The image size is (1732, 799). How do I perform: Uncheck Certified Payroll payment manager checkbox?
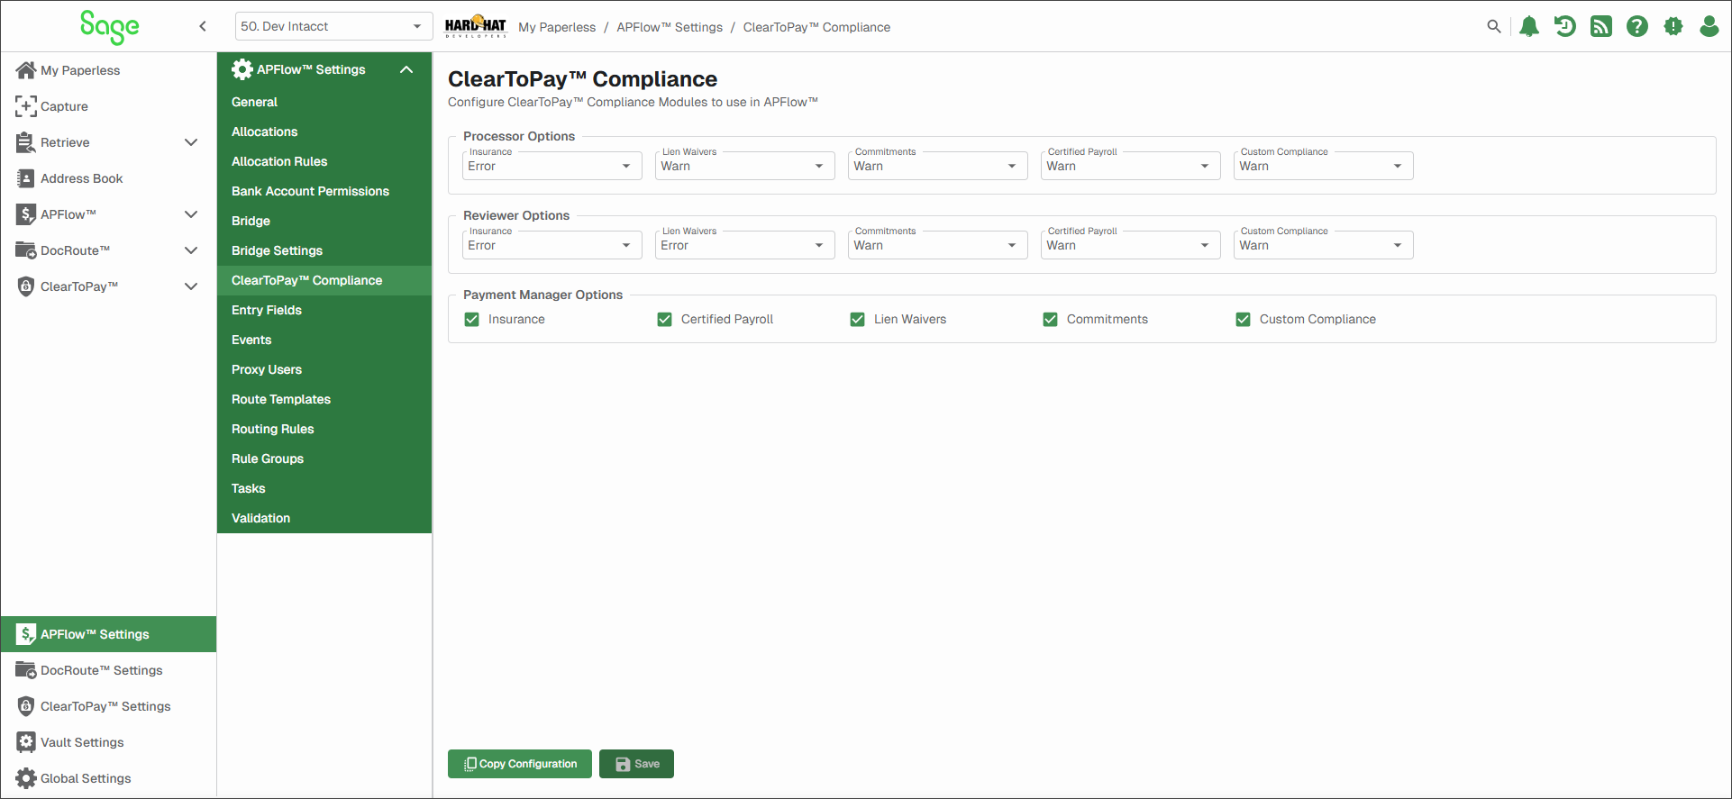[x=664, y=319]
